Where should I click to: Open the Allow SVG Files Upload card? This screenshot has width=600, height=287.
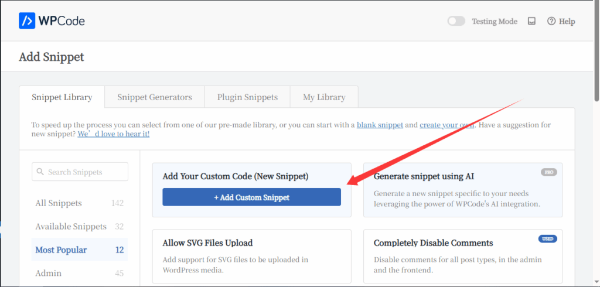click(251, 256)
